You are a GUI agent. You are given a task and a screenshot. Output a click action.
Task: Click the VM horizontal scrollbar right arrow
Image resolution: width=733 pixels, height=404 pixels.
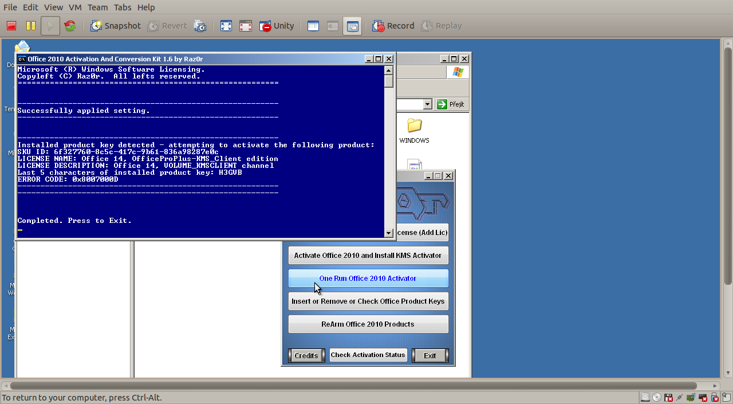(716, 386)
